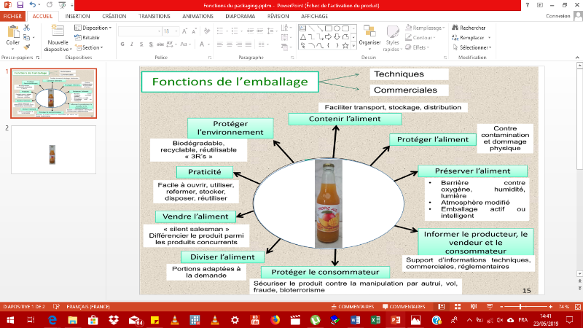Click the Styles rapides icon
Viewport: 583px width, 328px height.
pos(392,33)
